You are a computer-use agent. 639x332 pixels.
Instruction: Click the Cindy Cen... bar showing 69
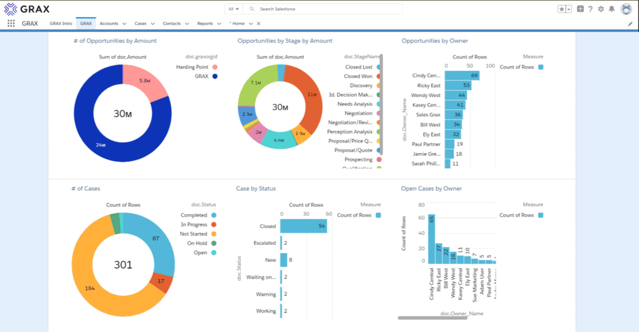coord(462,75)
